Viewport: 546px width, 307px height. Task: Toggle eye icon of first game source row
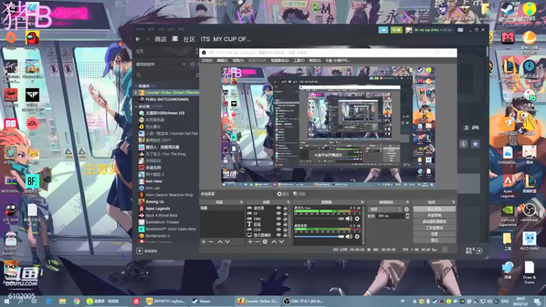coord(278,208)
